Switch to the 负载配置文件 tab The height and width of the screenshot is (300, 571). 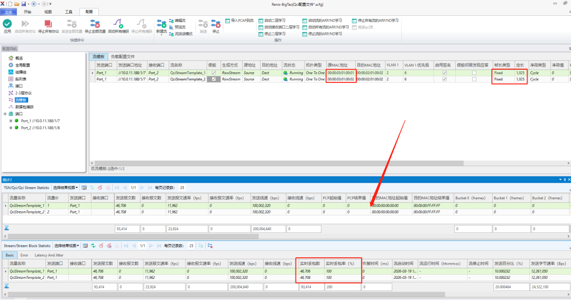[x=123, y=57]
